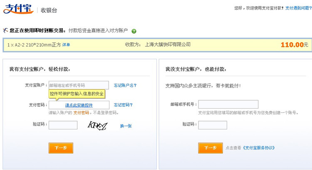Click the 忘记账户名? link

click(x=125, y=85)
